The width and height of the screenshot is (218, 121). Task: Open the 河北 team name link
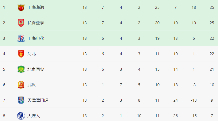tap(31, 54)
